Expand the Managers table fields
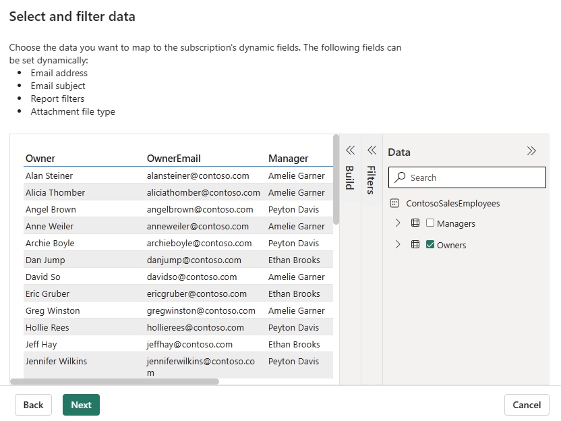 pyautogui.click(x=398, y=223)
